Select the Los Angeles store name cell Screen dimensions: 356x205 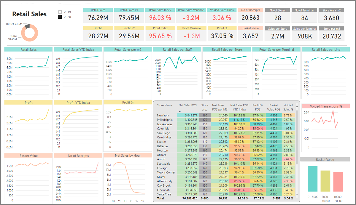coord(165,124)
